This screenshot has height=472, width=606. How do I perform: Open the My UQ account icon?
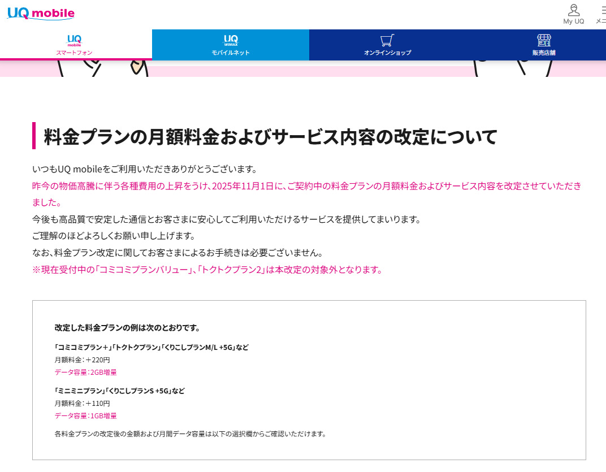point(574,10)
